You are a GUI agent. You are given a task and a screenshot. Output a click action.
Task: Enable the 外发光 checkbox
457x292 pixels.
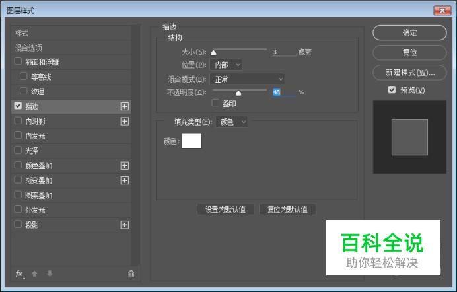coord(18,209)
